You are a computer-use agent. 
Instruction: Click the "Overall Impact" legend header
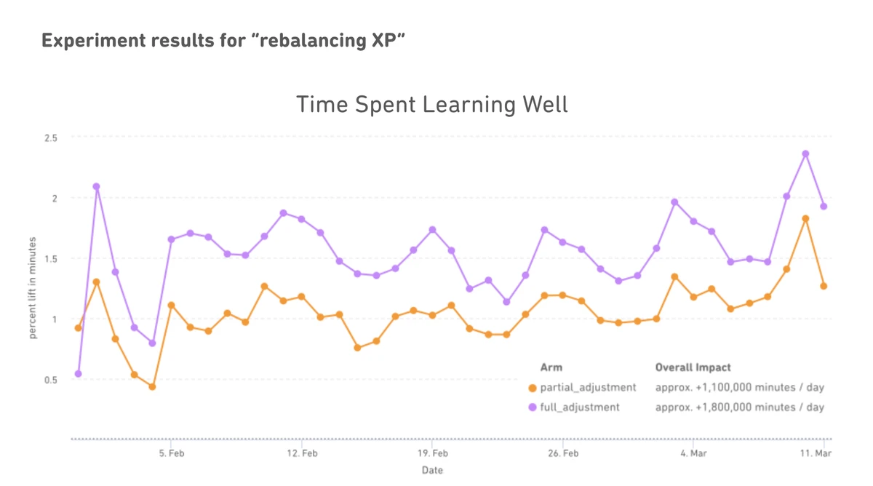693,368
